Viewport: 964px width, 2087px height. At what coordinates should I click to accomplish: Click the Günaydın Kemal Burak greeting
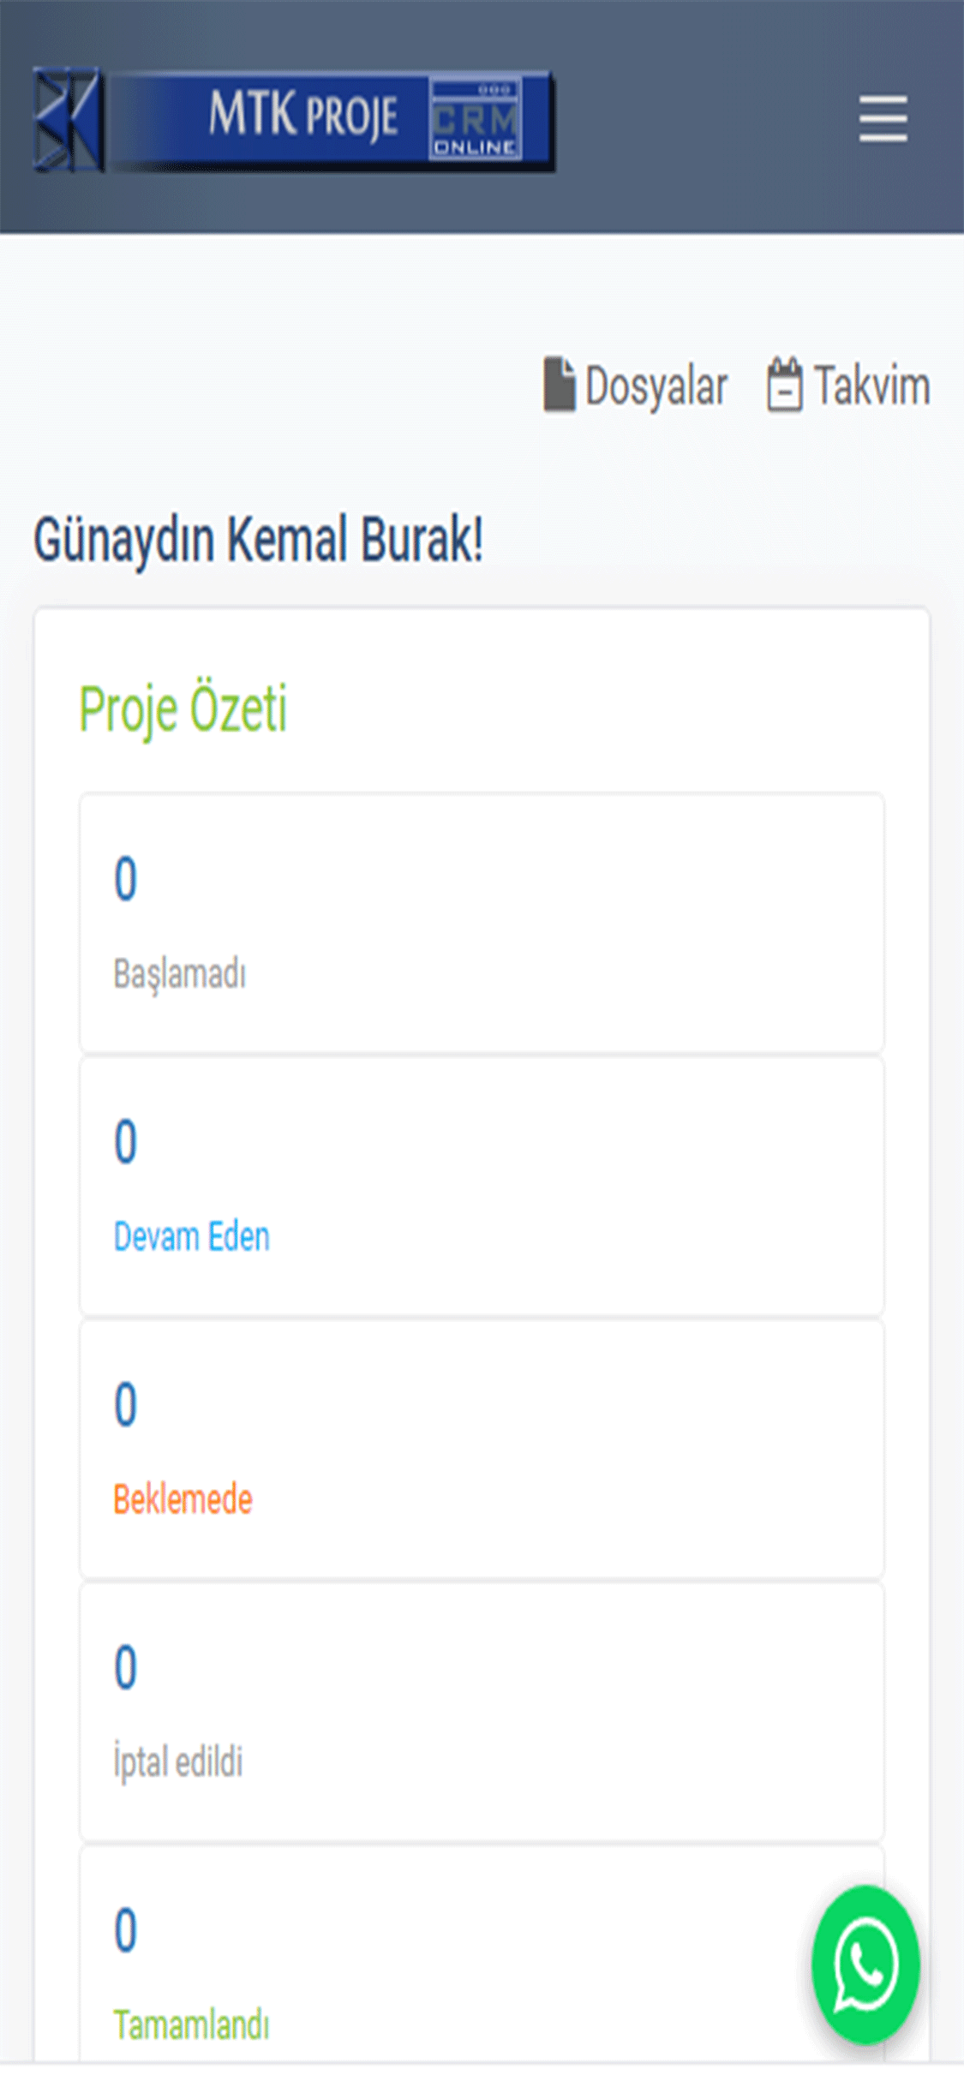pos(258,541)
